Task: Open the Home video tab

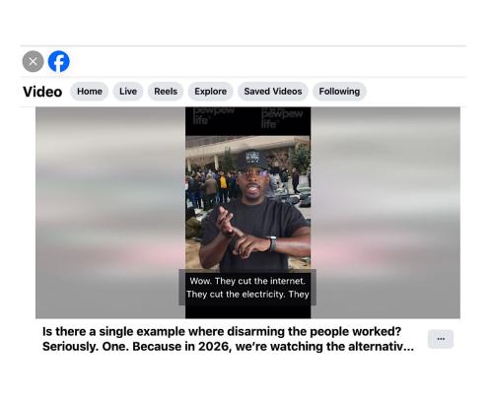Action: click(x=90, y=92)
